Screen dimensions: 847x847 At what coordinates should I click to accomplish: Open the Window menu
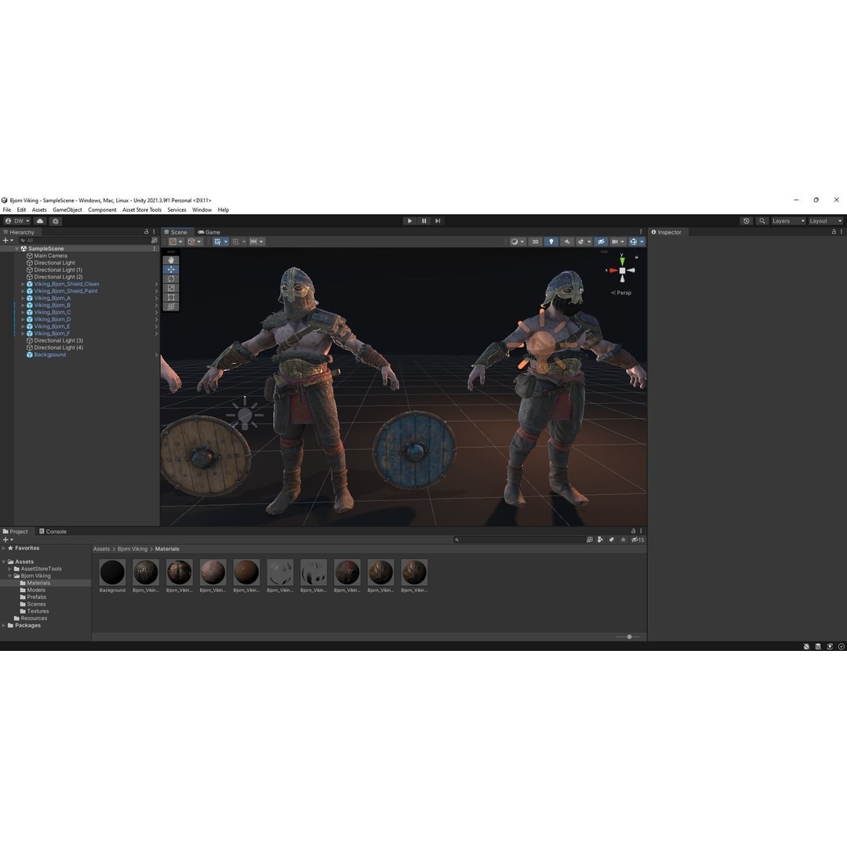tap(202, 209)
